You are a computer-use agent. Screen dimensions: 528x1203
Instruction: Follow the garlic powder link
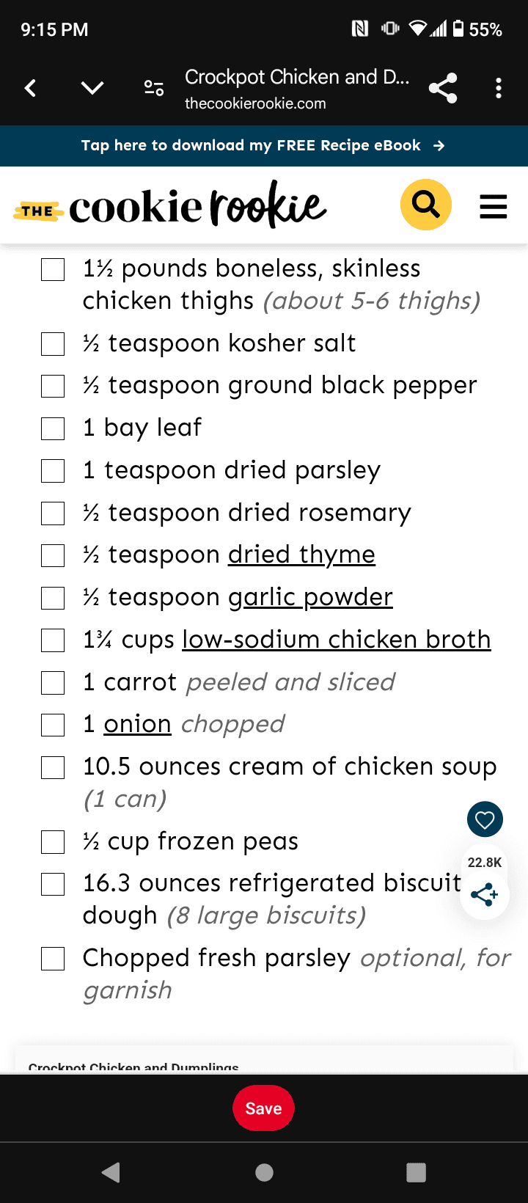(x=310, y=598)
